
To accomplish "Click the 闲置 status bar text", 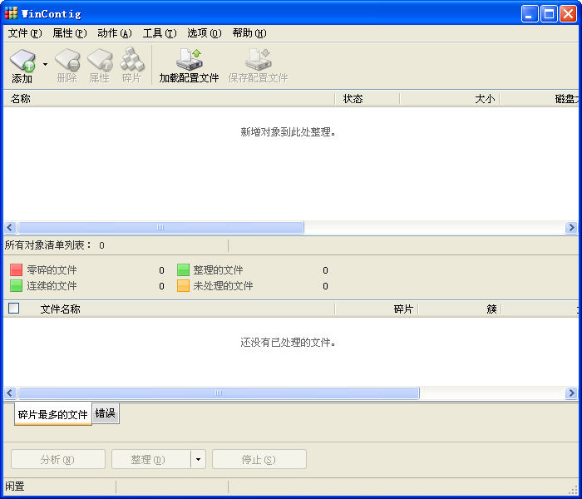I will [x=15, y=487].
